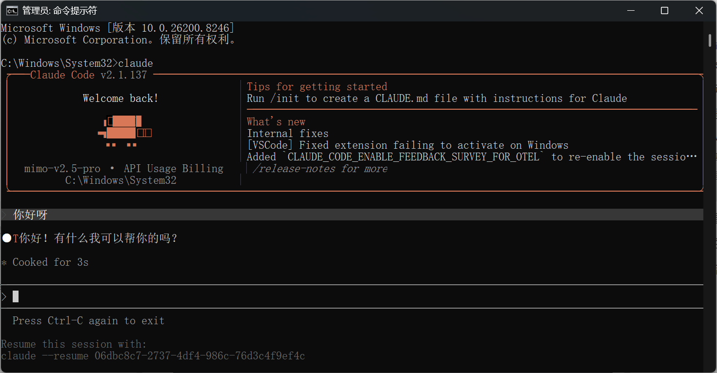
Task: Click the "[VSCode] Fixed extension failing" entry
Action: click(x=408, y=145)
